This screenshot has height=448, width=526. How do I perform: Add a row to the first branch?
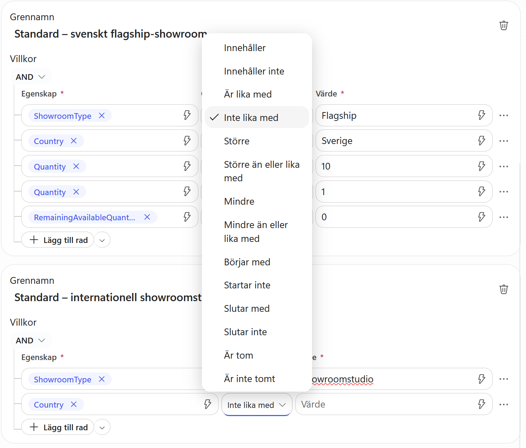point(58,240)
